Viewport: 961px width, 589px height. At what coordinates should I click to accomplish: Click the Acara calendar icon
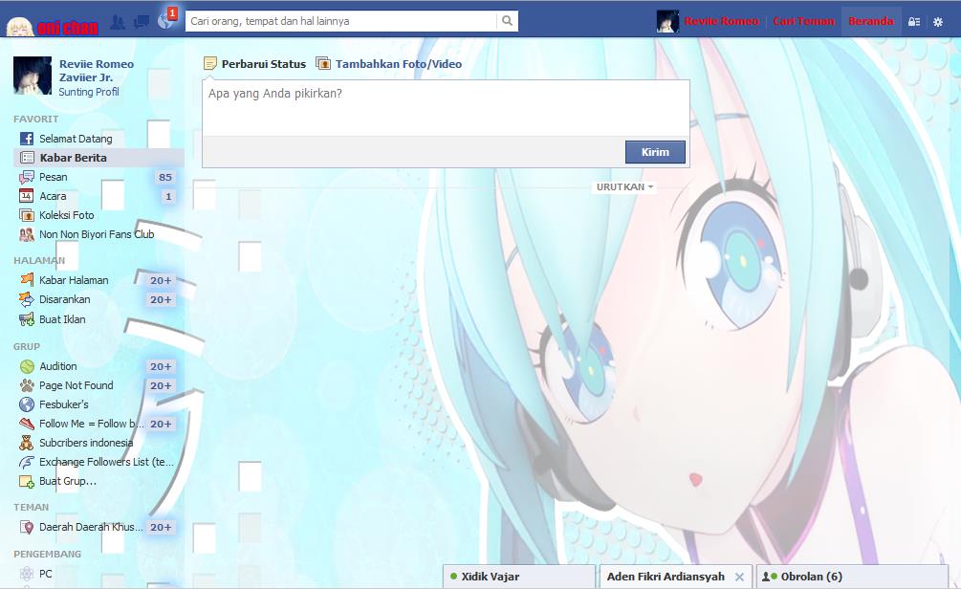coord(27,196)
